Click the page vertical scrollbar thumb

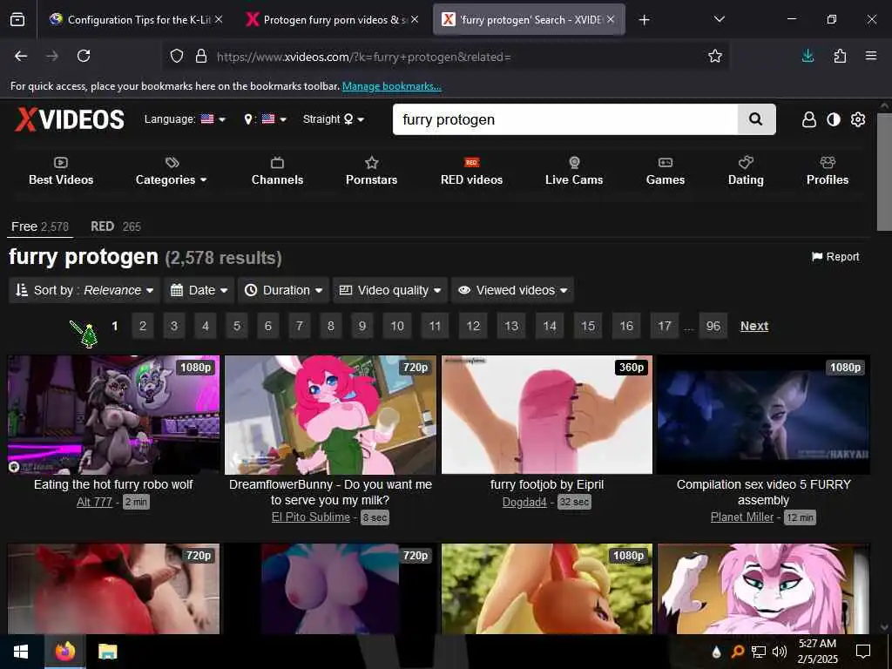coord(884,172)
